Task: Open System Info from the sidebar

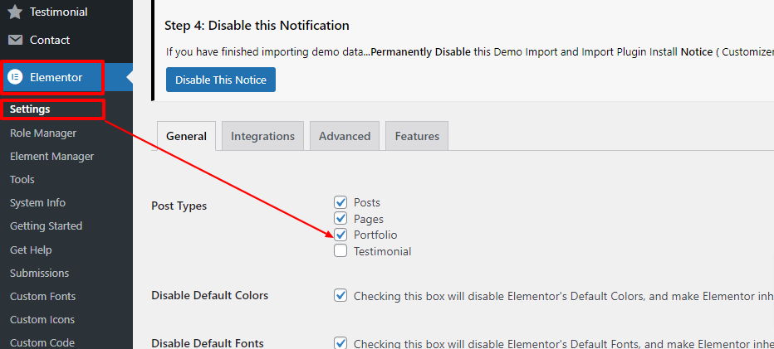Action: (x=37, y=202)
